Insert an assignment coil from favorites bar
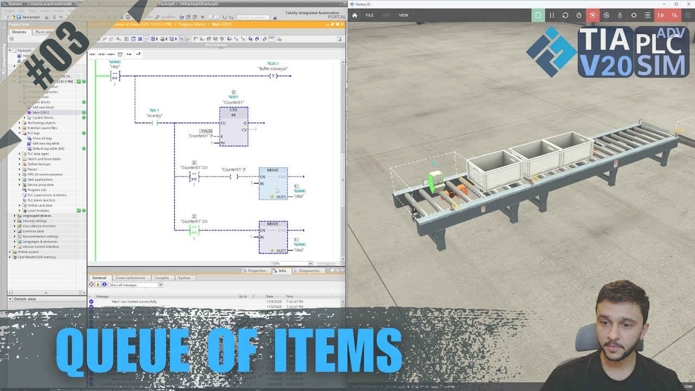 (111, 54)
